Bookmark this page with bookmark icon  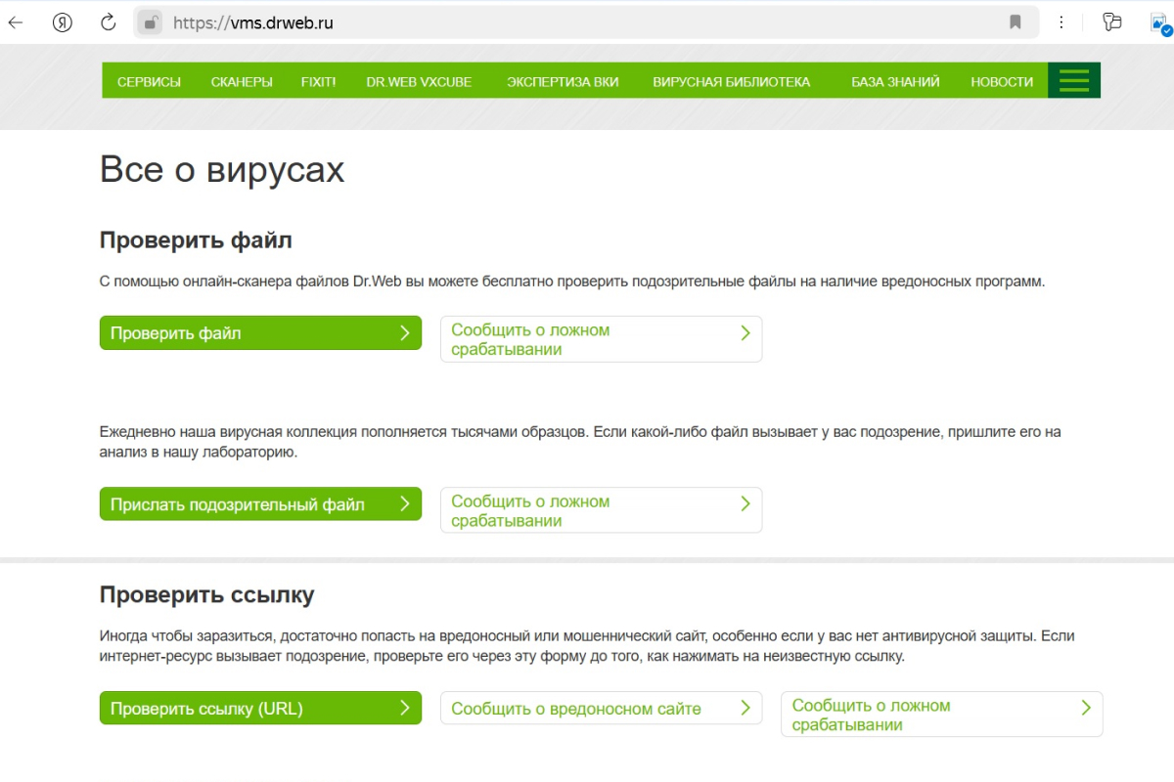point(1016,22)
